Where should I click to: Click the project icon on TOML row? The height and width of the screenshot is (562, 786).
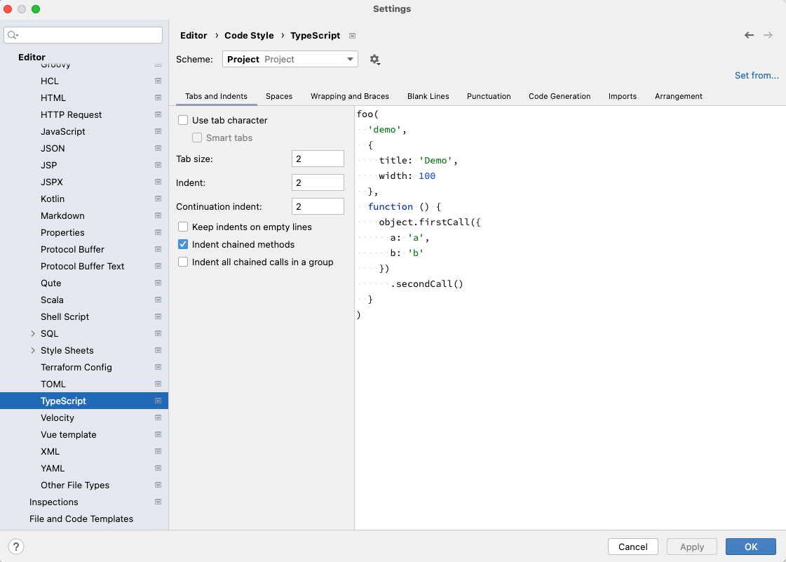(158, 384)
